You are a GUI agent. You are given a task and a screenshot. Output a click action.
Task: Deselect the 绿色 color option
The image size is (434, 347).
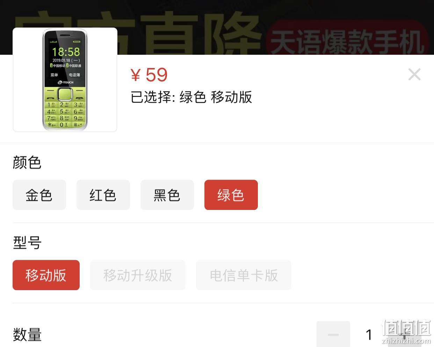tap(231, 195)
